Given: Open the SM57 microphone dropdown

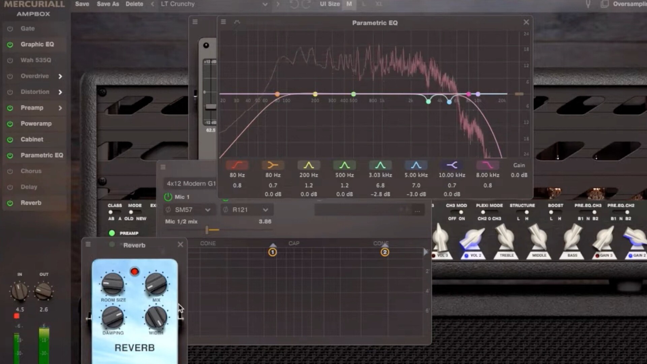Looking at the screenshot, I should [x=190, y=210].
